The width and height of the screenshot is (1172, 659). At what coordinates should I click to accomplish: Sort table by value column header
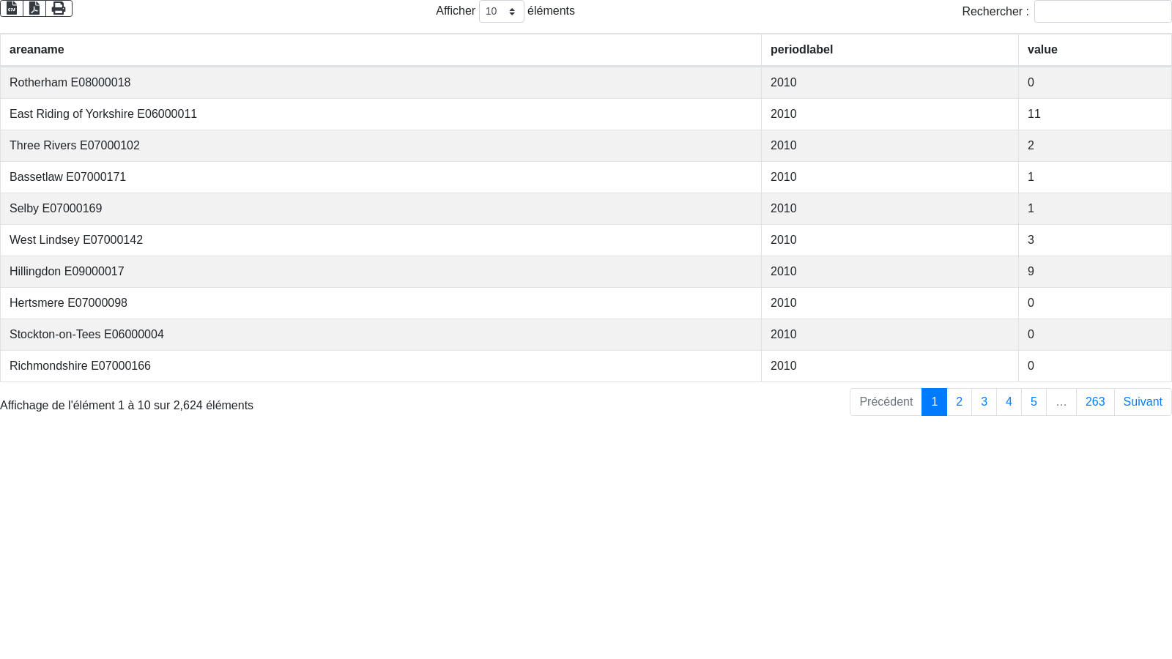[1042, 50]
